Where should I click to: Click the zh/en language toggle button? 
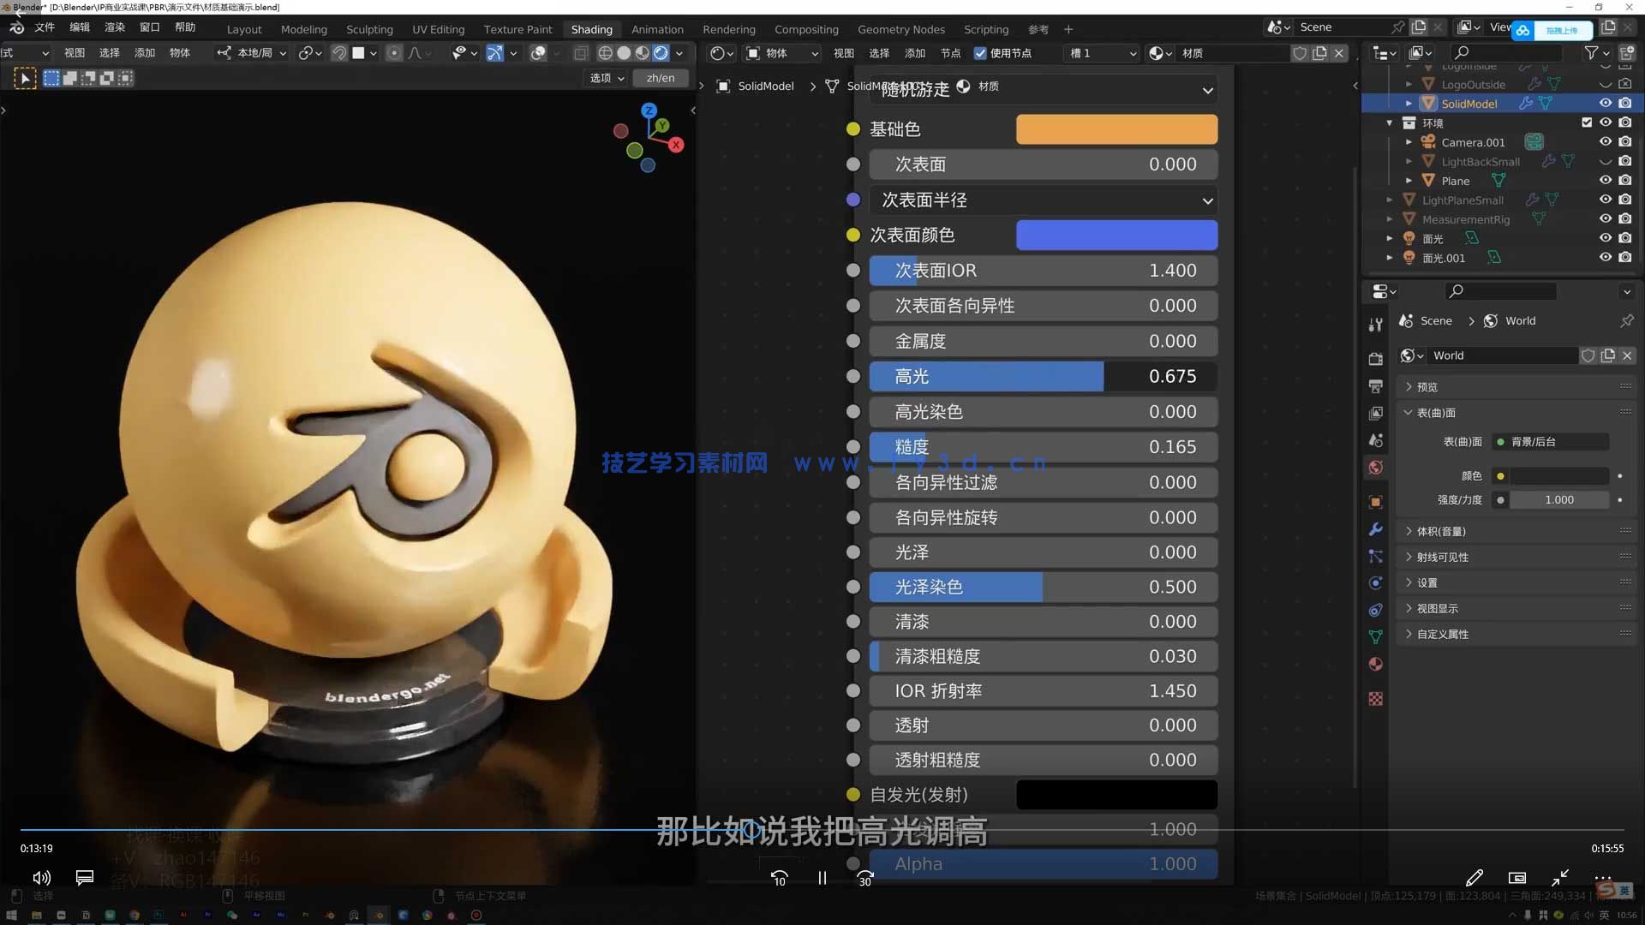660,78
